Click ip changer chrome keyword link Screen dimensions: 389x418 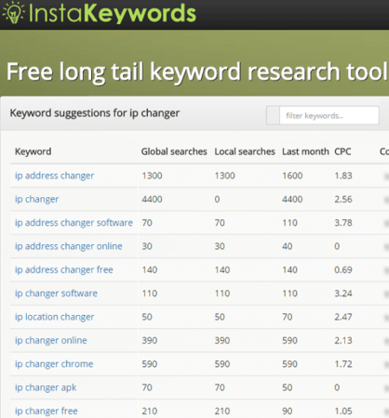(x=54, y=364)
